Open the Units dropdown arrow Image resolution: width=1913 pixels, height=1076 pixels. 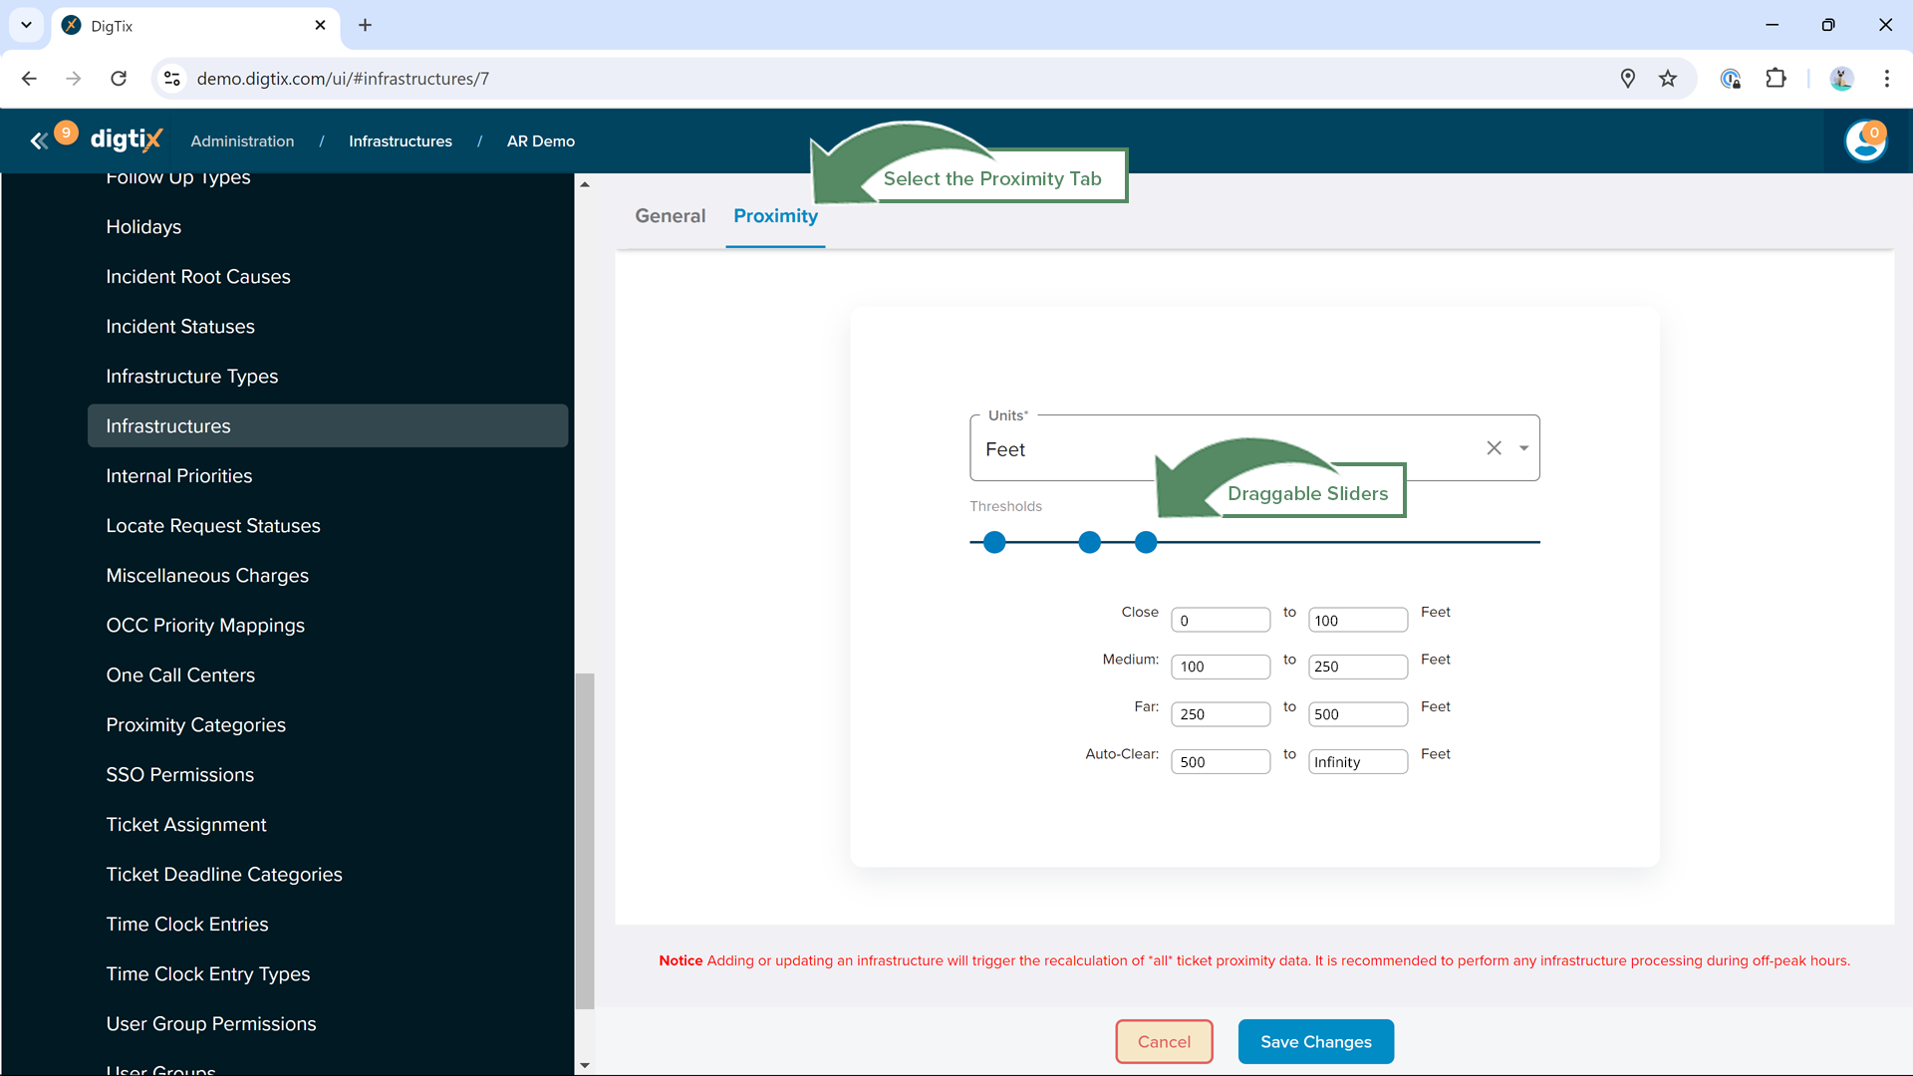point(1523,448)
